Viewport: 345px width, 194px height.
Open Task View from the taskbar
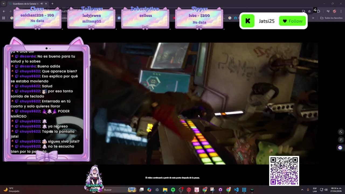pos(142,190)
